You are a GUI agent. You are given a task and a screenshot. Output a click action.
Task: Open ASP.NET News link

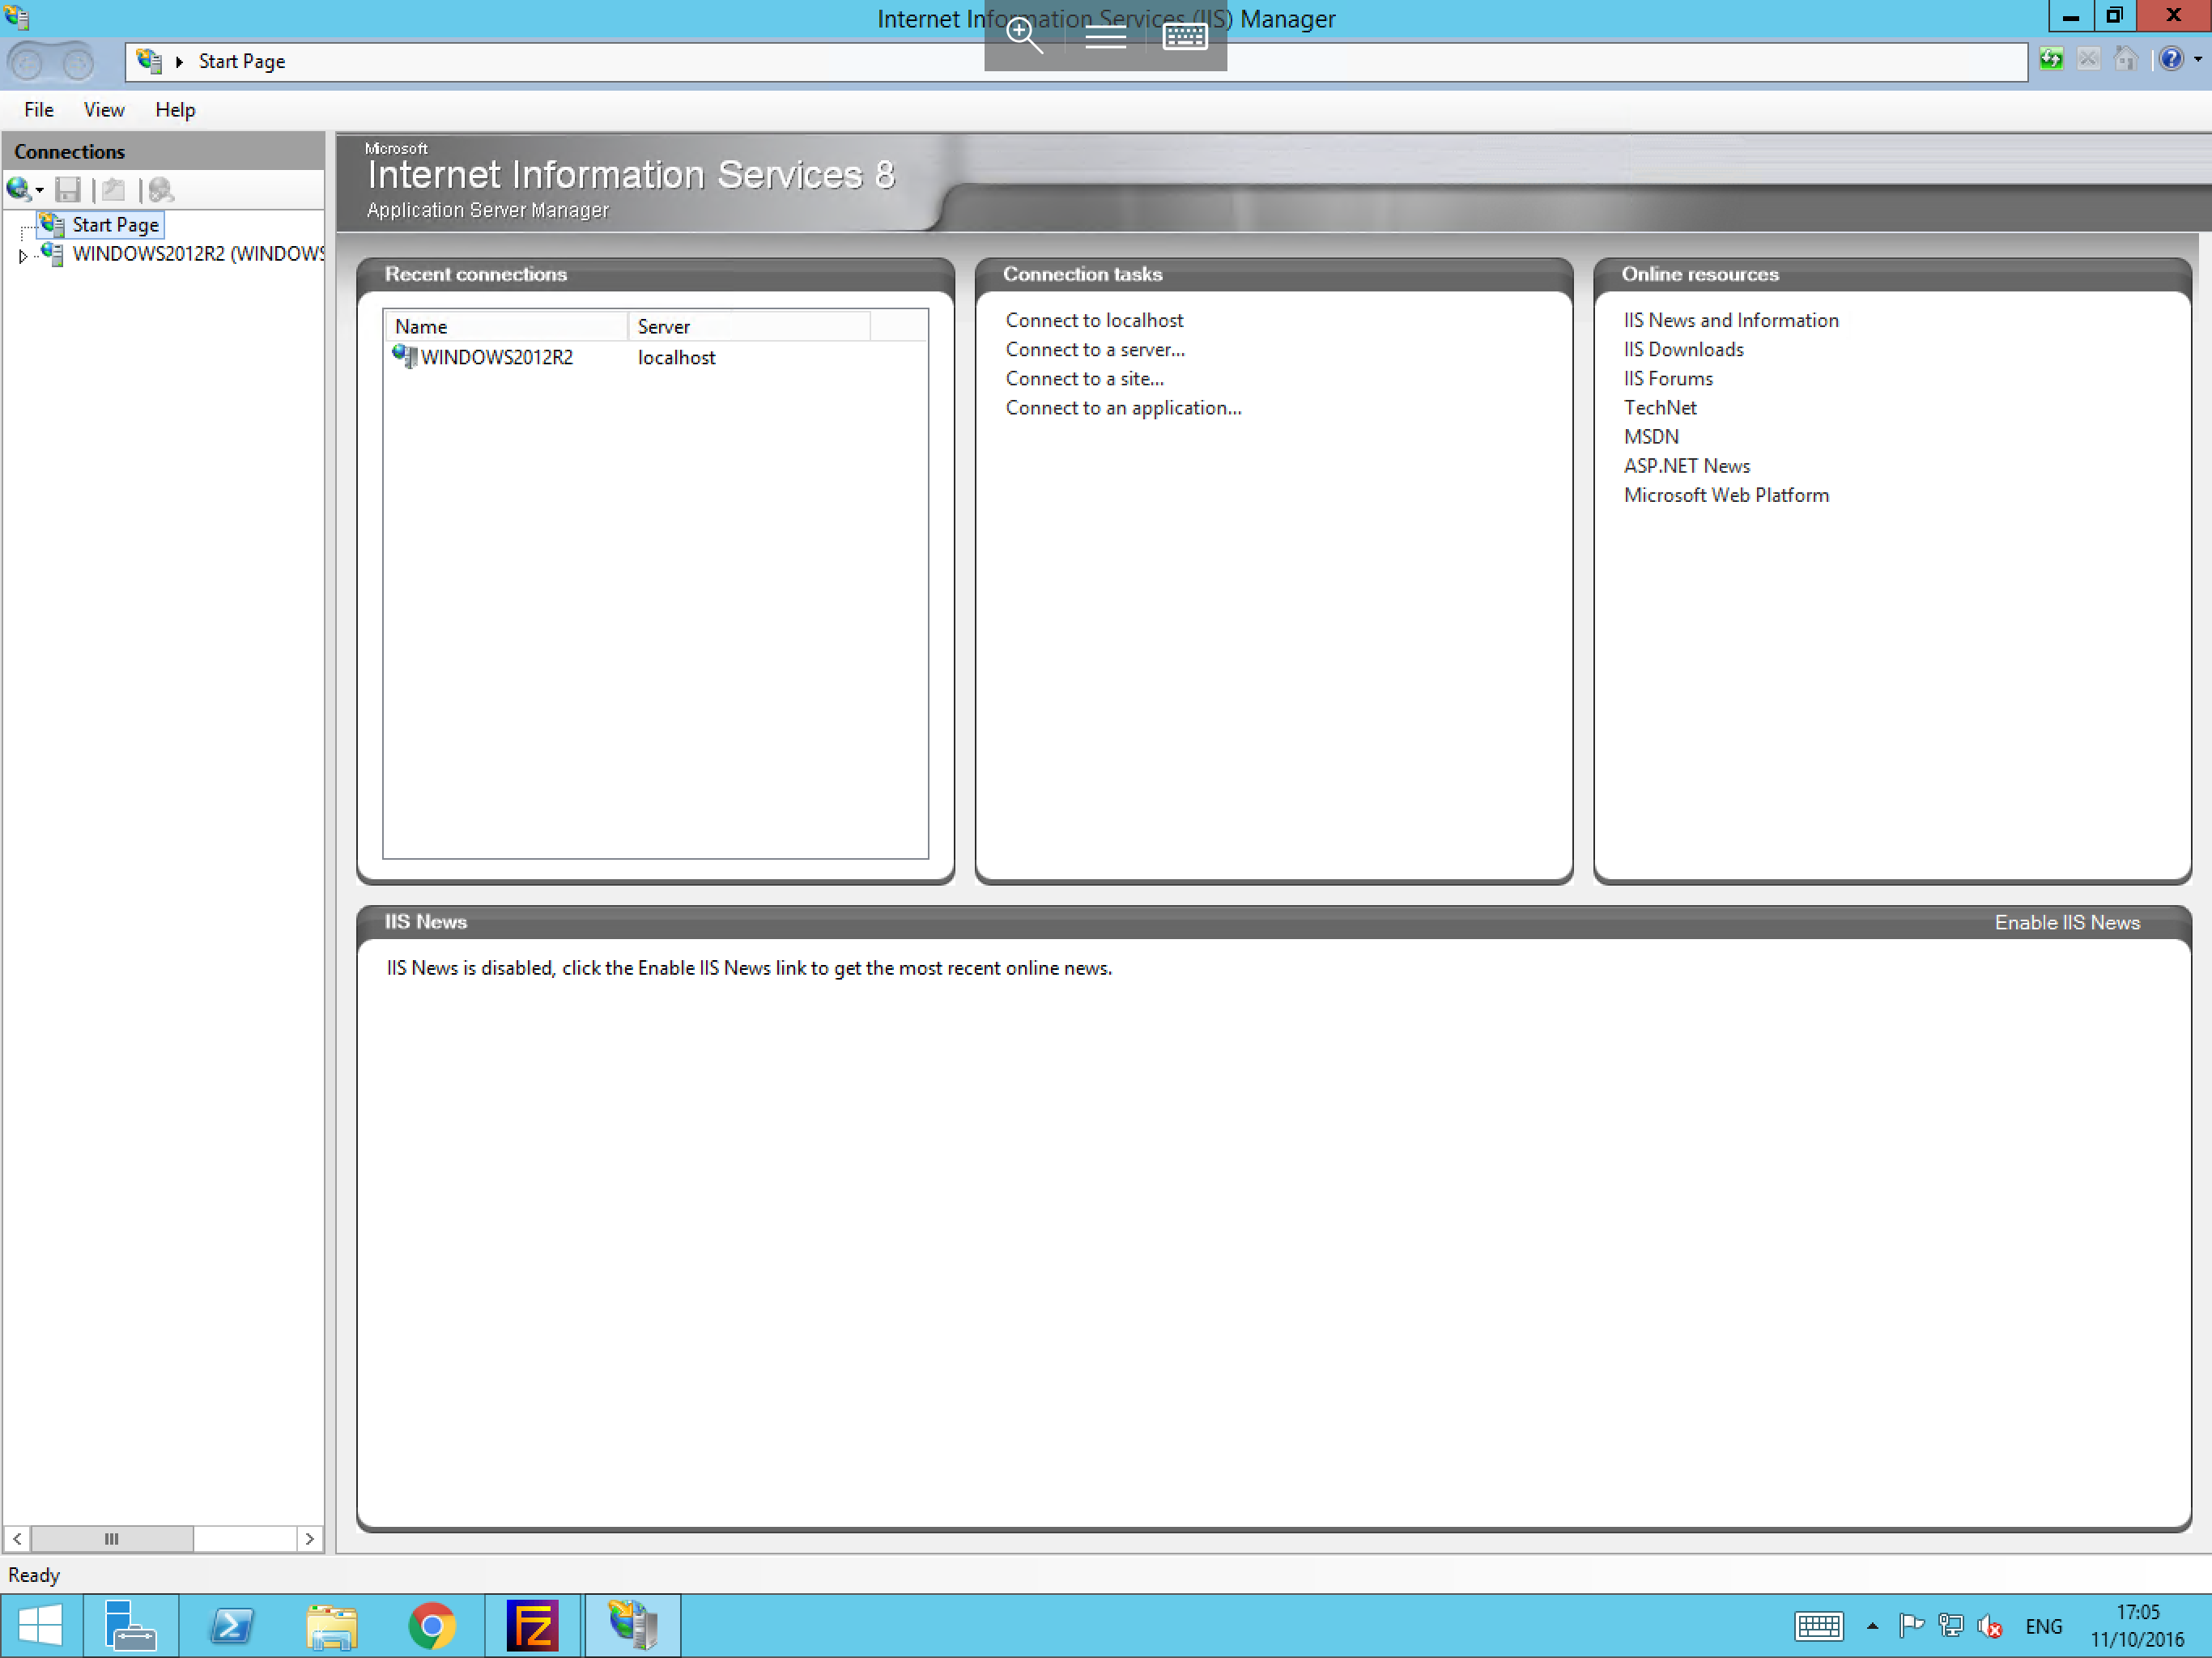[1687, 466]
